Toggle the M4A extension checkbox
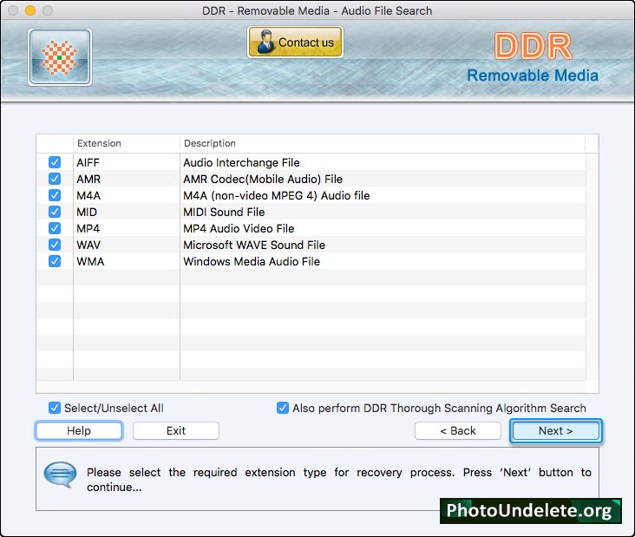Image resolution: width=635 pixels, height=537 pixels. click(55, 195)
